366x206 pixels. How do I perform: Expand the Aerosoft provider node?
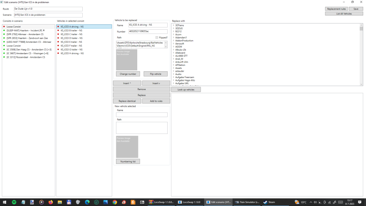point(173,44)
